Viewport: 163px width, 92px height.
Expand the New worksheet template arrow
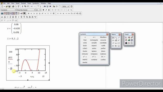coord(4,6)
